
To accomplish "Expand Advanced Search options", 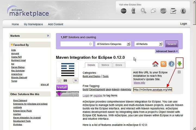I will tap(167, 51).
